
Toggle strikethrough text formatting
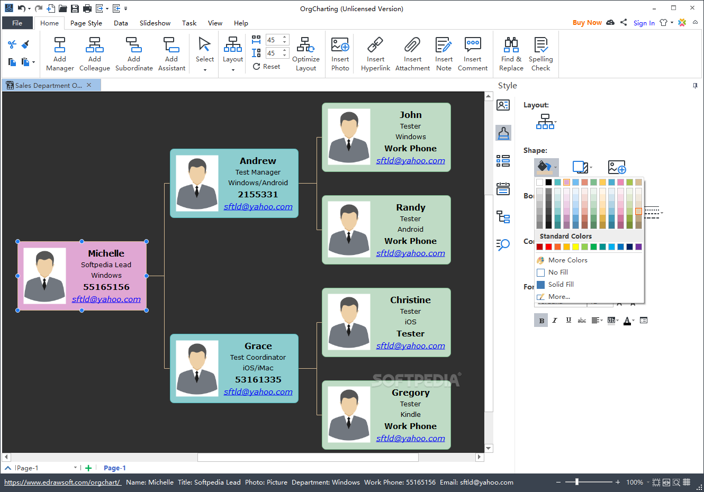[582, 321]
